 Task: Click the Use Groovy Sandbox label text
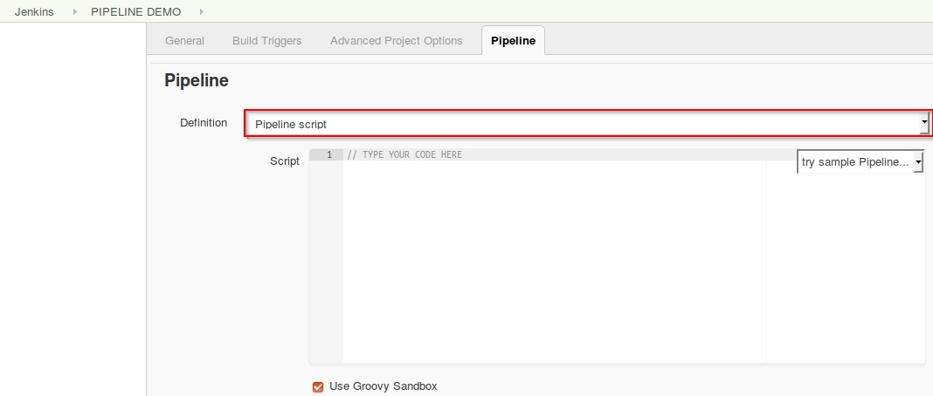point(383,386)
